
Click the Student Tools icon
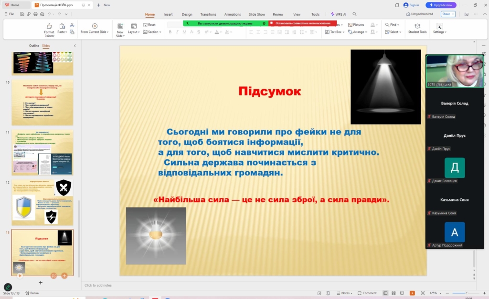pos(417,26)
